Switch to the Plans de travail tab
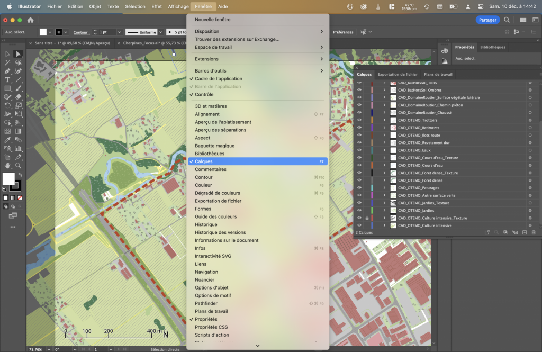Viewport: 542px width, 352px height. (x=438, y=75)
